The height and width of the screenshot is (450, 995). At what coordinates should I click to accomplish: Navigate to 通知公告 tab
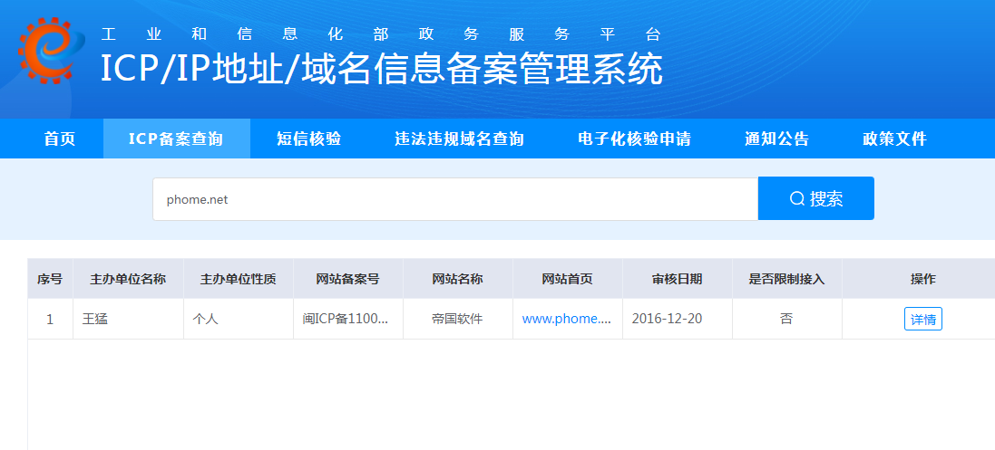(776, 139)
